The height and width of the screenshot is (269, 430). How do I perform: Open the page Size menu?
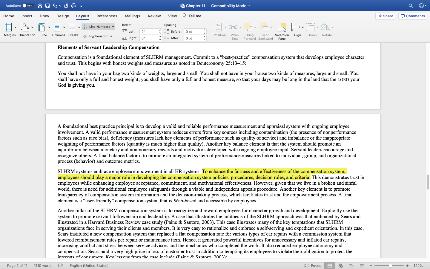pos(44,30)
